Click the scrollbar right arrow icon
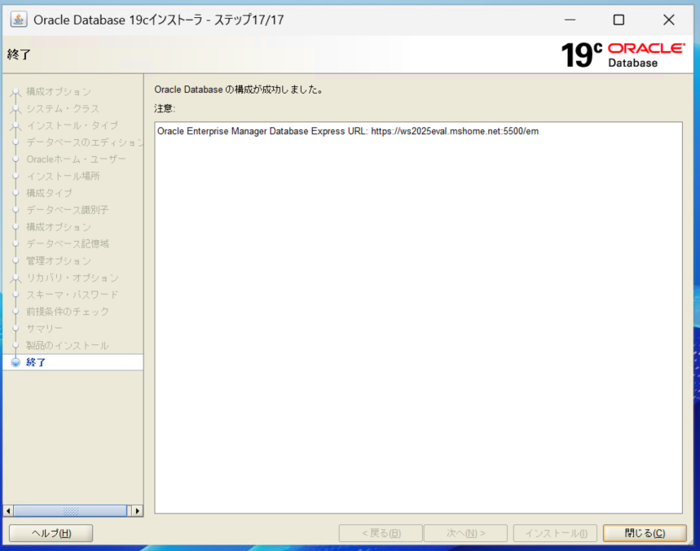 click(x=136, y=510)
